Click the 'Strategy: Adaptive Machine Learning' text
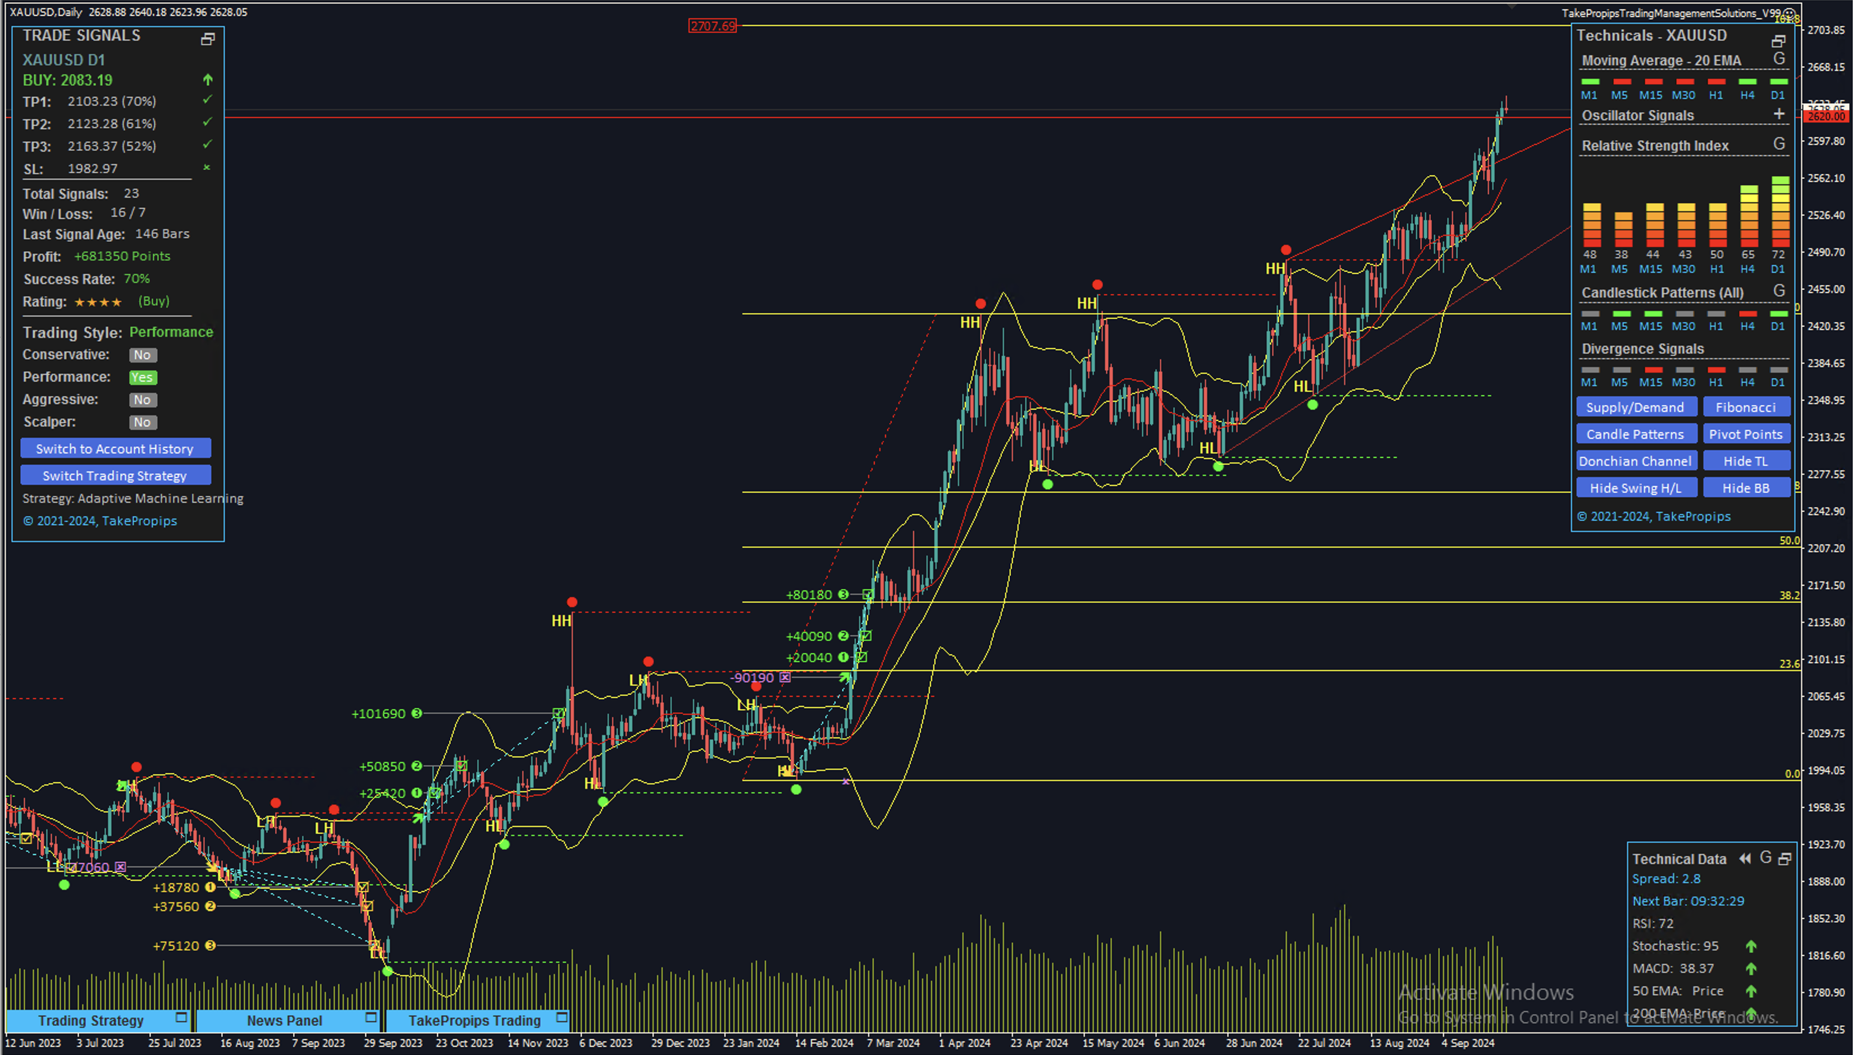This screenshot has width=1853, height=1055. coord(133,498)
